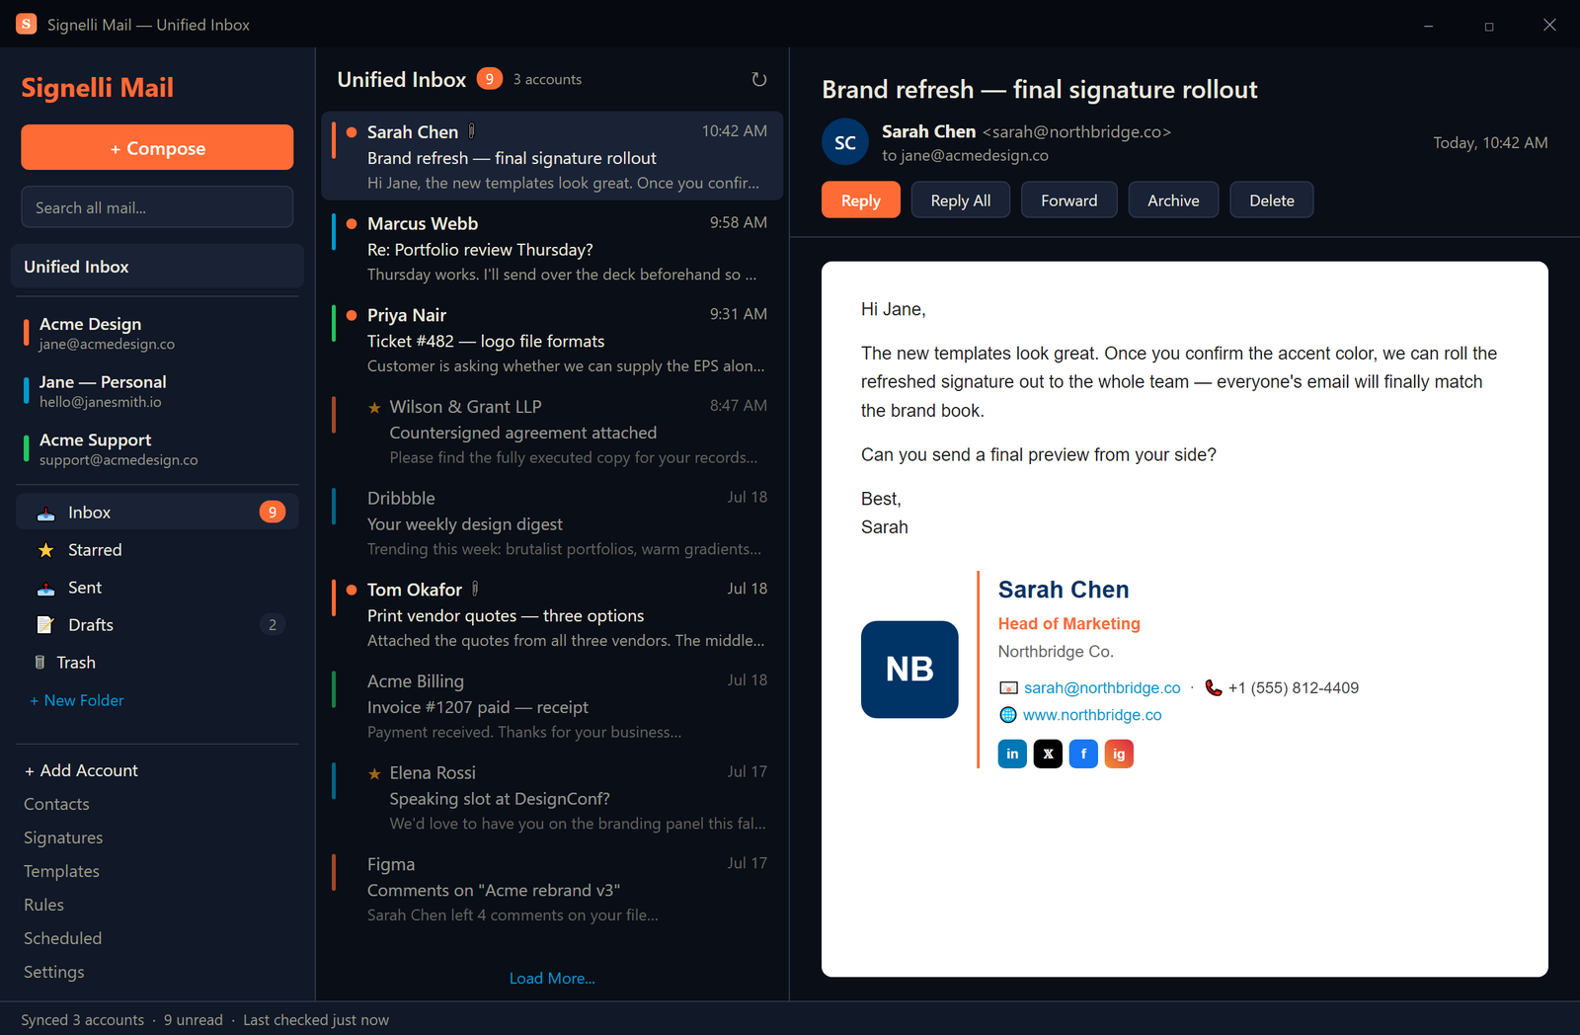1580x1035 pixels.
Task: Select the Jane — Personal account
Action: click(x=157, y=391)
